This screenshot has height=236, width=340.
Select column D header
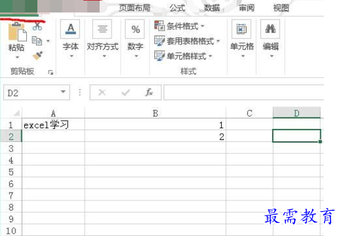pos(296,113)
